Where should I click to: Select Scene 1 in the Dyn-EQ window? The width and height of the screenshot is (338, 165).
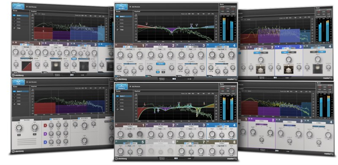124,16
